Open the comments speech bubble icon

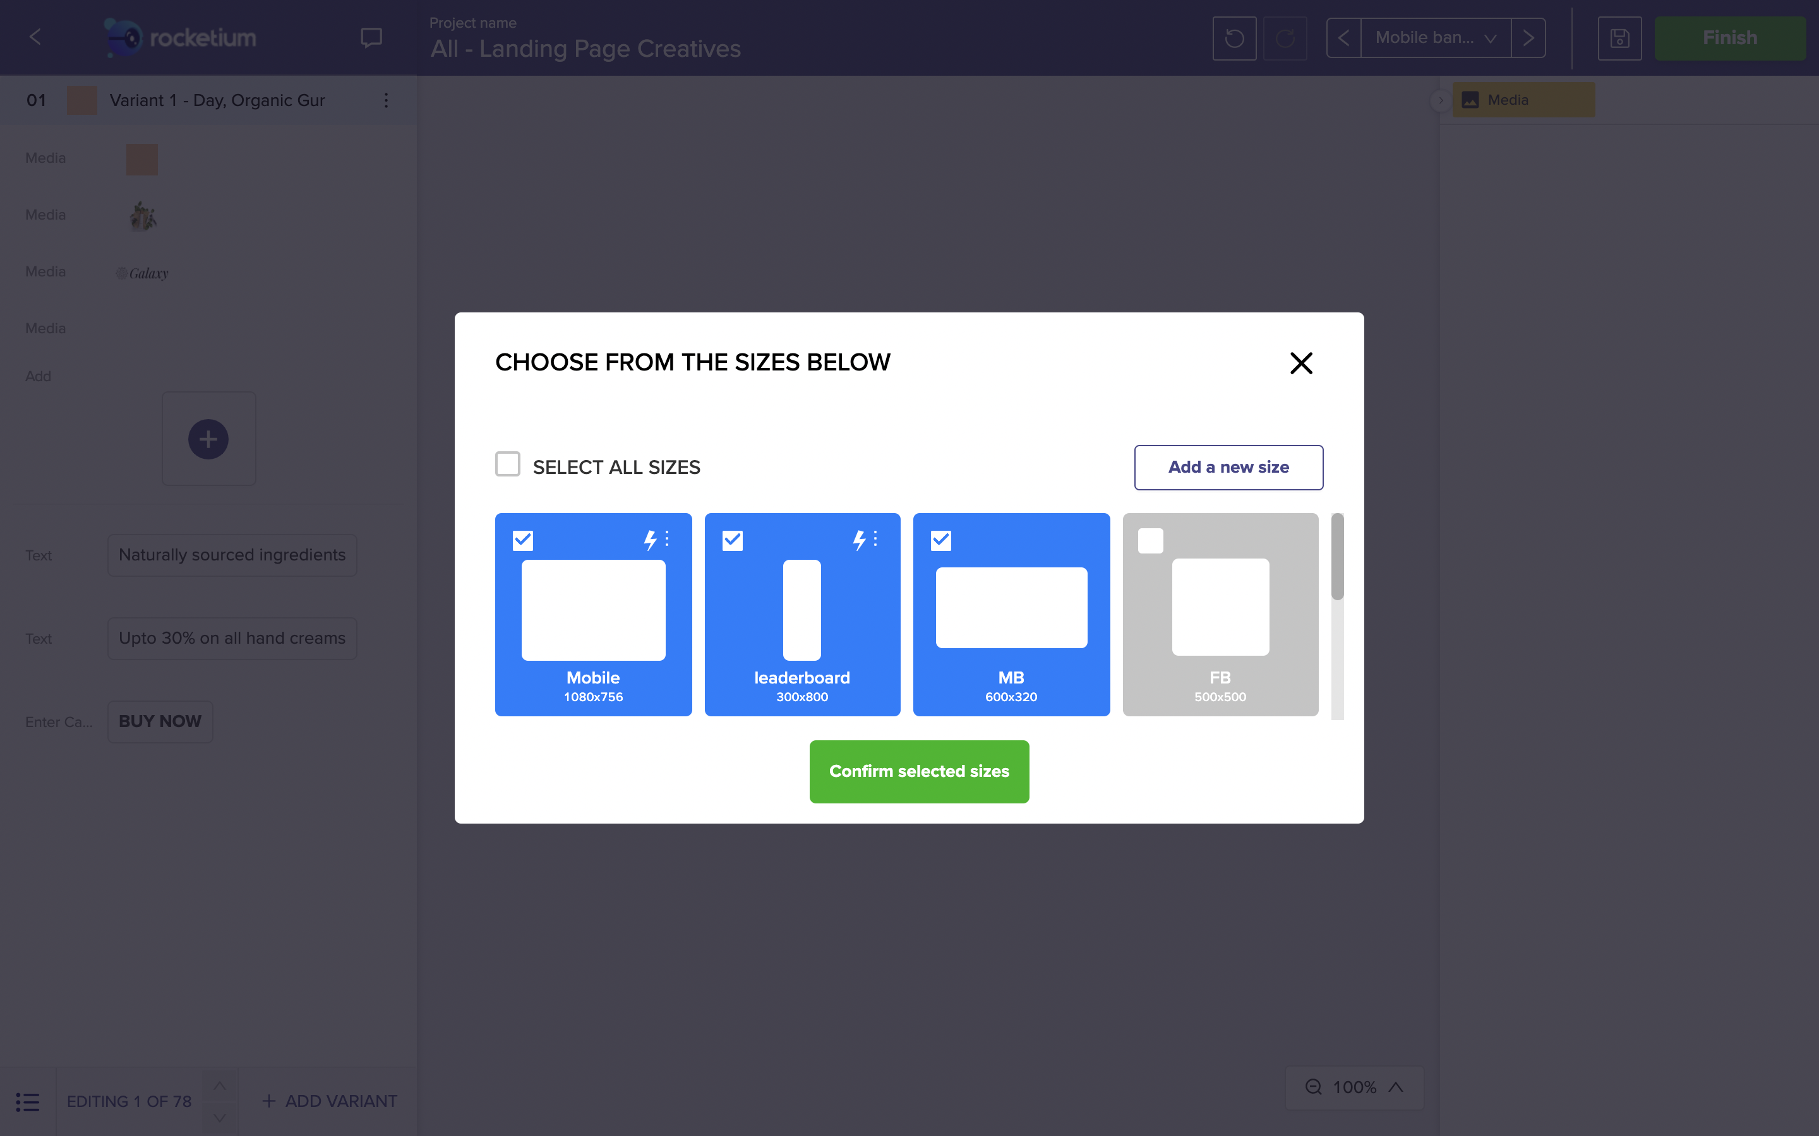[x=371, y=38]
